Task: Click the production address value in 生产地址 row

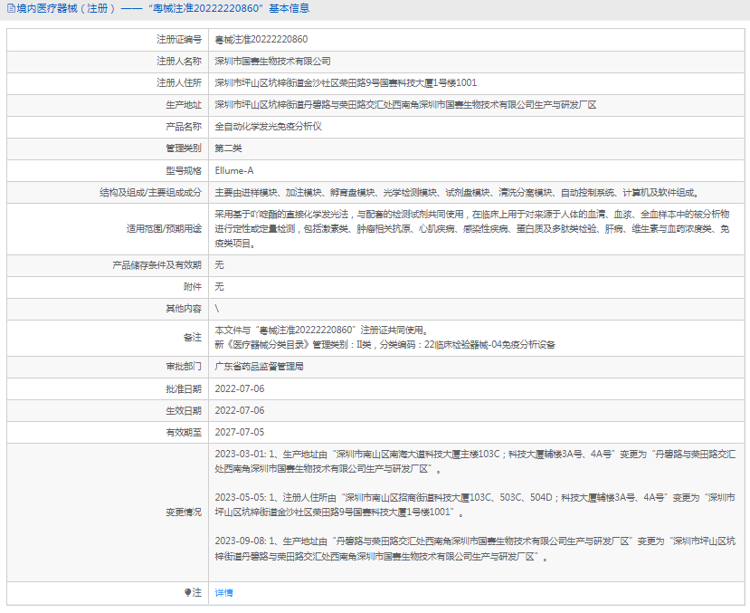Action: point(405,105)
